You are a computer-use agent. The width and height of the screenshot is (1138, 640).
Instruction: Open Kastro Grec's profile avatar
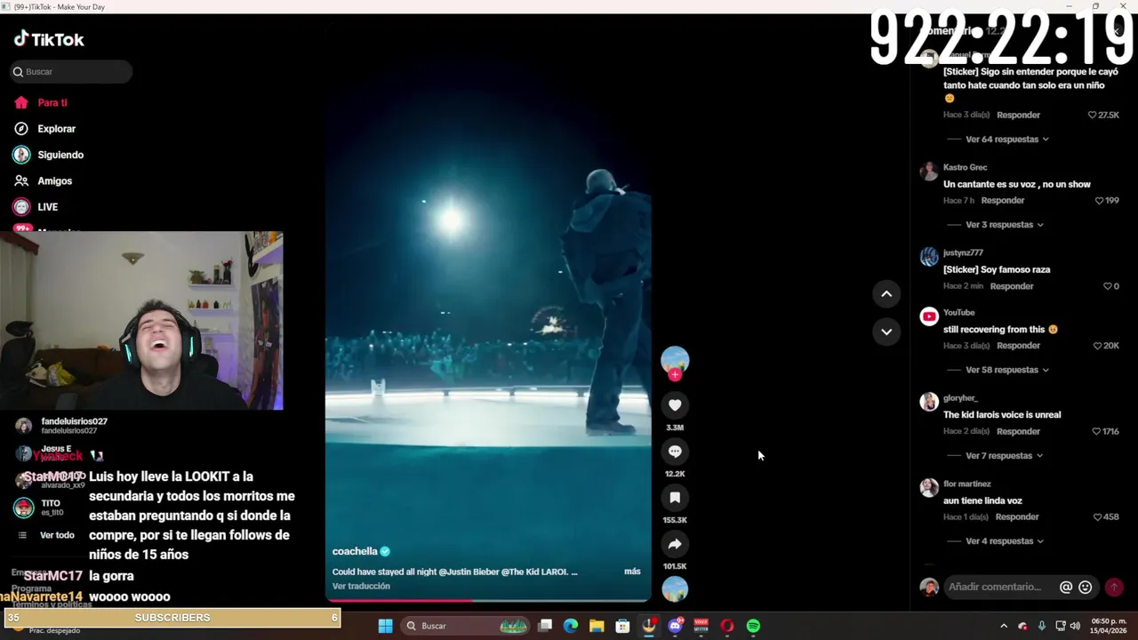pyautogui.click(x=929, y=172)
